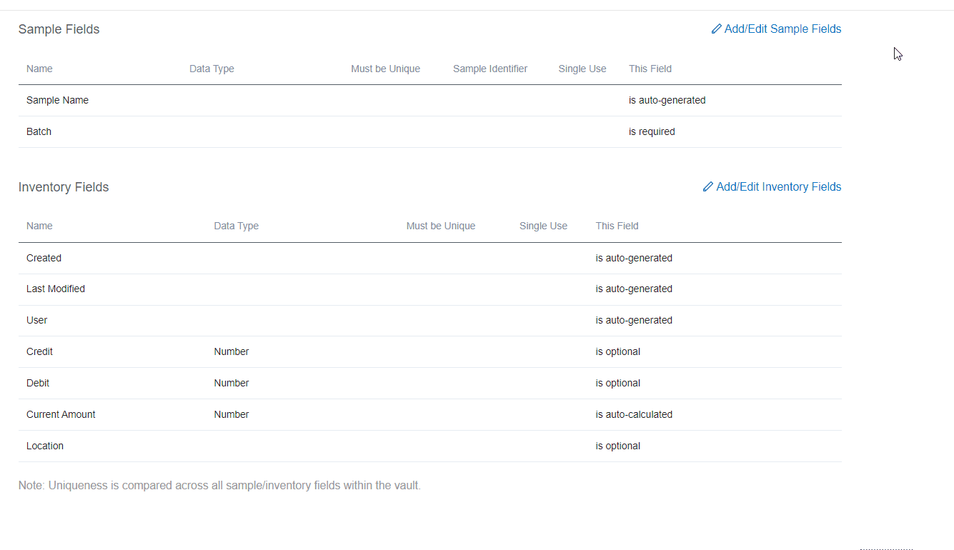Viewport: 954px width, 550px height.
Task: Click Data Type header in Inventory Fields
Action: tap(236, 226)
